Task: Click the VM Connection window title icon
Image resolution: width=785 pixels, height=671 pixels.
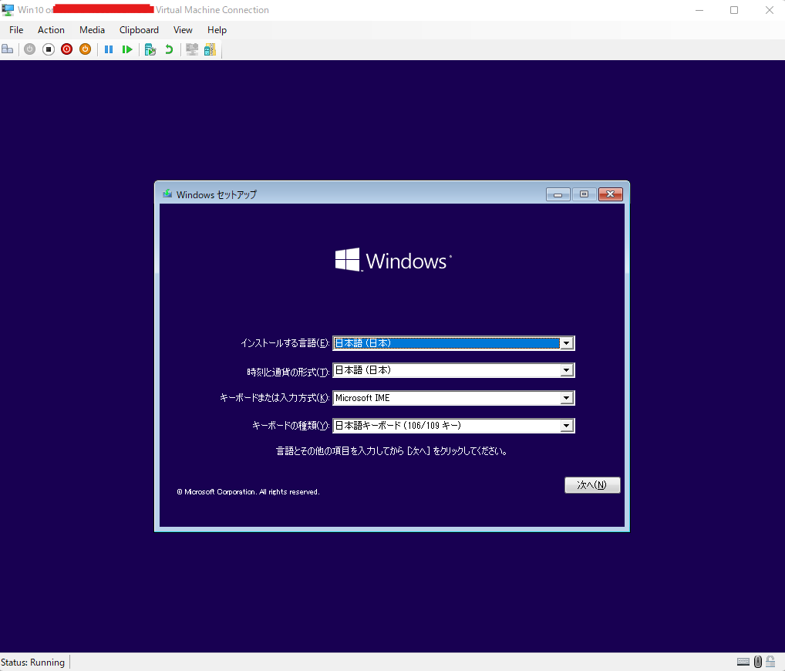Action: 8,9
